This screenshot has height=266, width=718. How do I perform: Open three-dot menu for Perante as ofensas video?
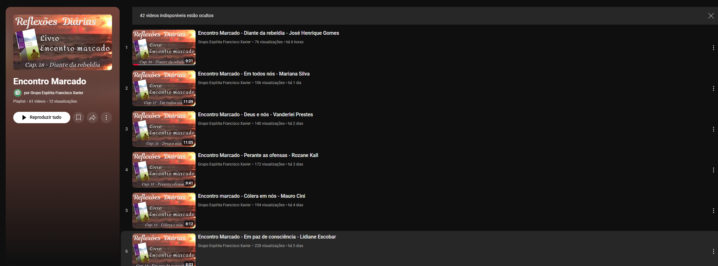(x=713, y=170)
